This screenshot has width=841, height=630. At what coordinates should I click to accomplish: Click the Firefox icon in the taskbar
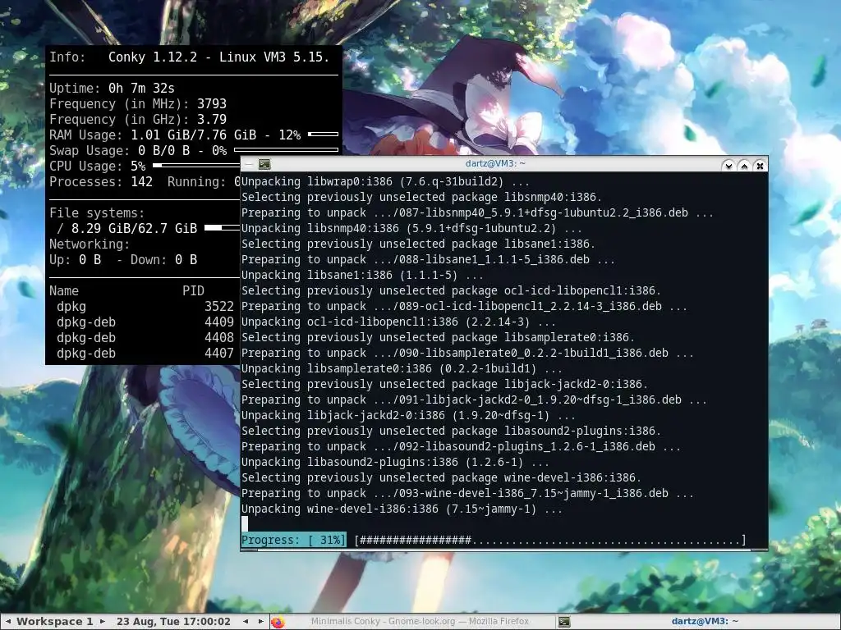click(278, 622)
